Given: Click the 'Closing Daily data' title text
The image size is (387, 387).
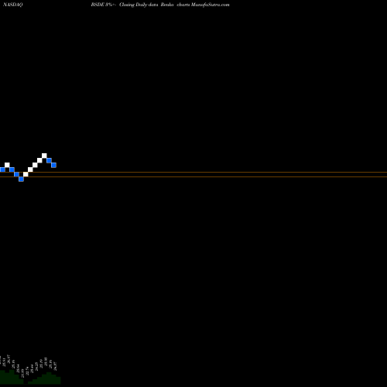Looking at the screenshot, I should pyautogui.click(x=139, y=5).
